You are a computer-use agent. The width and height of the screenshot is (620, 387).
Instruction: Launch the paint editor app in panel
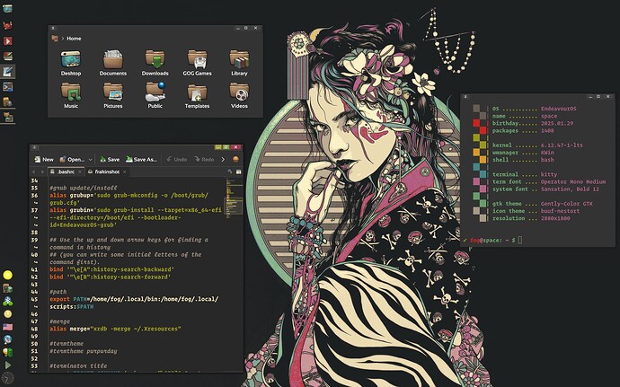(x=7, y=57)
